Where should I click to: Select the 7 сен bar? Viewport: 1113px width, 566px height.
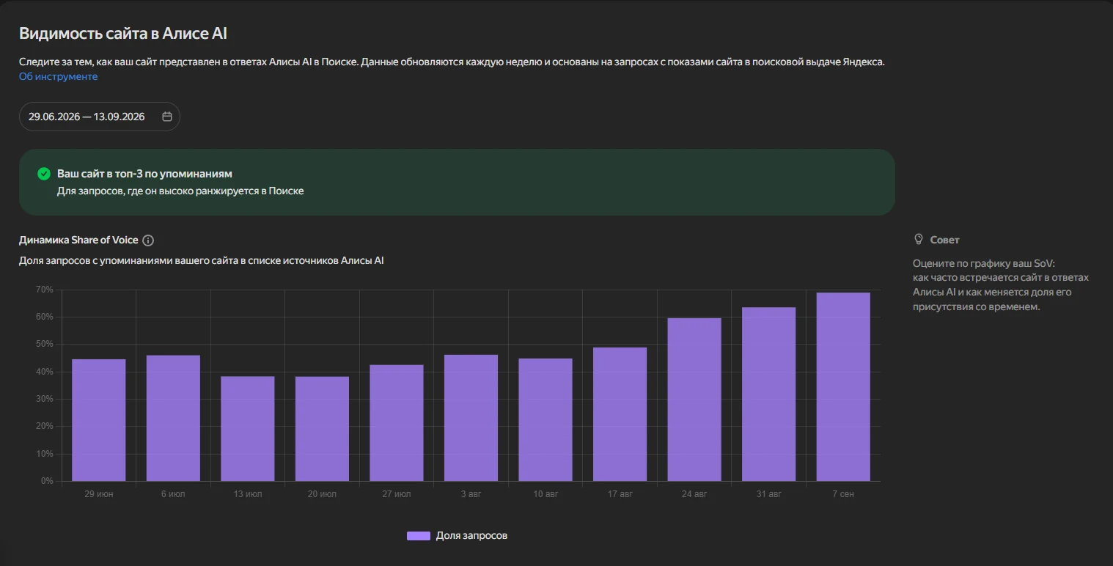click(x=843, y=387)
